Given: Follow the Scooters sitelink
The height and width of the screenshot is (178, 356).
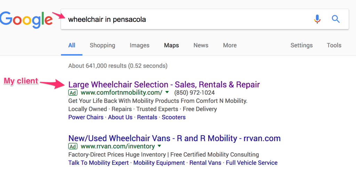Looking at the screenshot, I should (x=174, y=118).
